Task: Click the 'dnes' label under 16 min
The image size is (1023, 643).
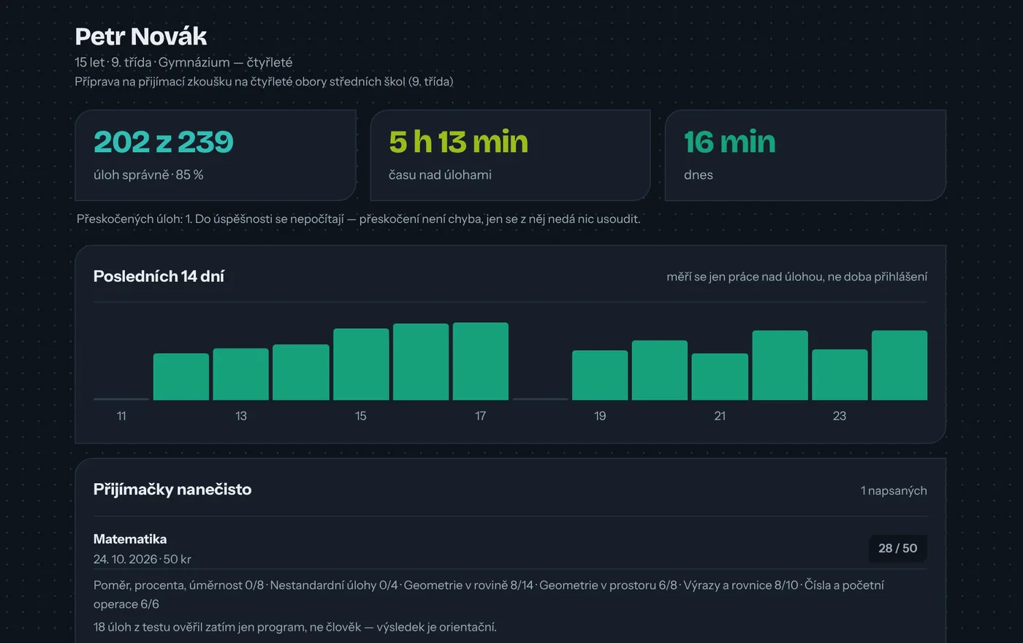Action: click(699, 175)
